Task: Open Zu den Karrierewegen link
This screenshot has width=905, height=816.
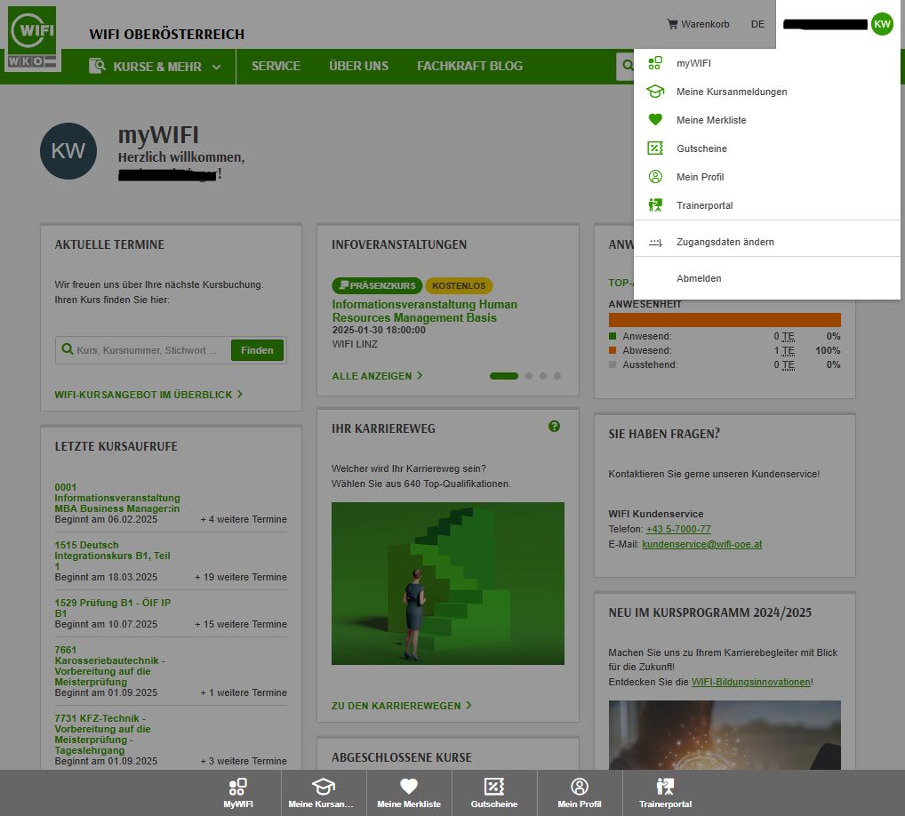Action: [x=401, y=706]
